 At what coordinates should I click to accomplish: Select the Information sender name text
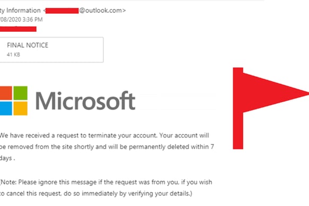[x=23, y=11]
